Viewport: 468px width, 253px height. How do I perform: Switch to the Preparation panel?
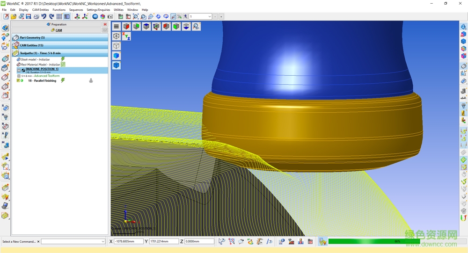57,24
